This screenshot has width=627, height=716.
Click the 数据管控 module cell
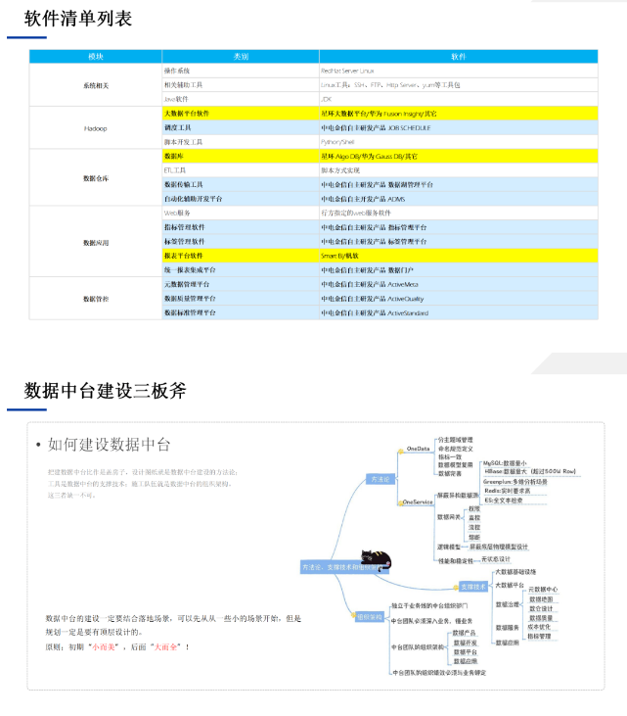96,299
